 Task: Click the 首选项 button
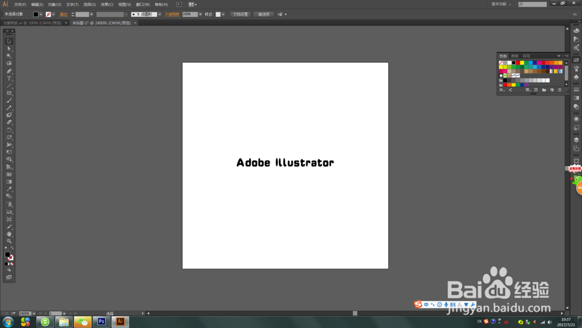point(264,15)
